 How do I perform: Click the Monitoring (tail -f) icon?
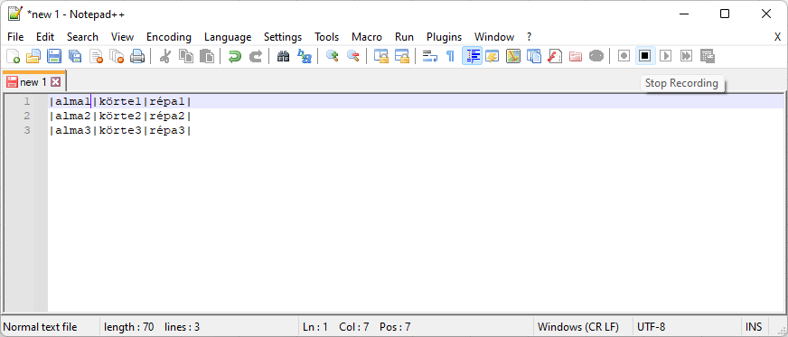point(596,56)
